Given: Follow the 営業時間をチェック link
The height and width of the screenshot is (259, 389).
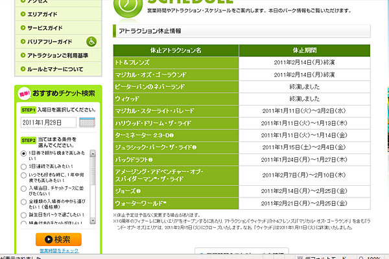Looking at the screenshot, I should 58,250.
